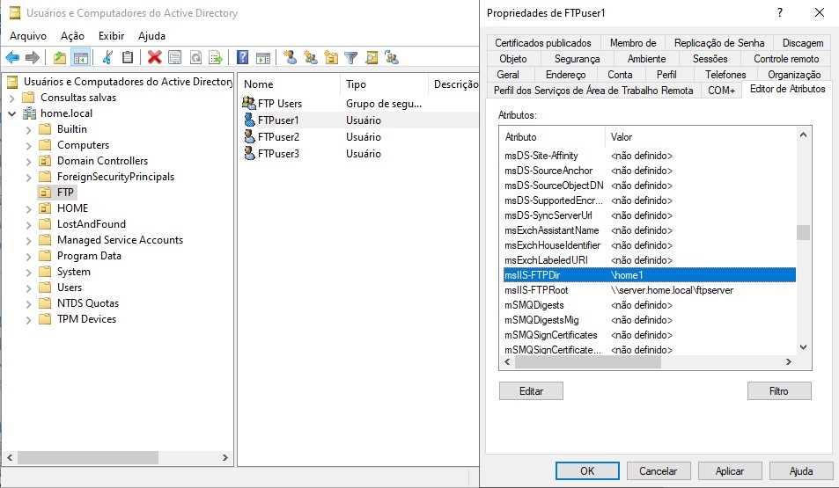Click the Refresh toolbar icon
Image resolution: width=839 pixels, height=488 pixels.
tap(195, 57)
